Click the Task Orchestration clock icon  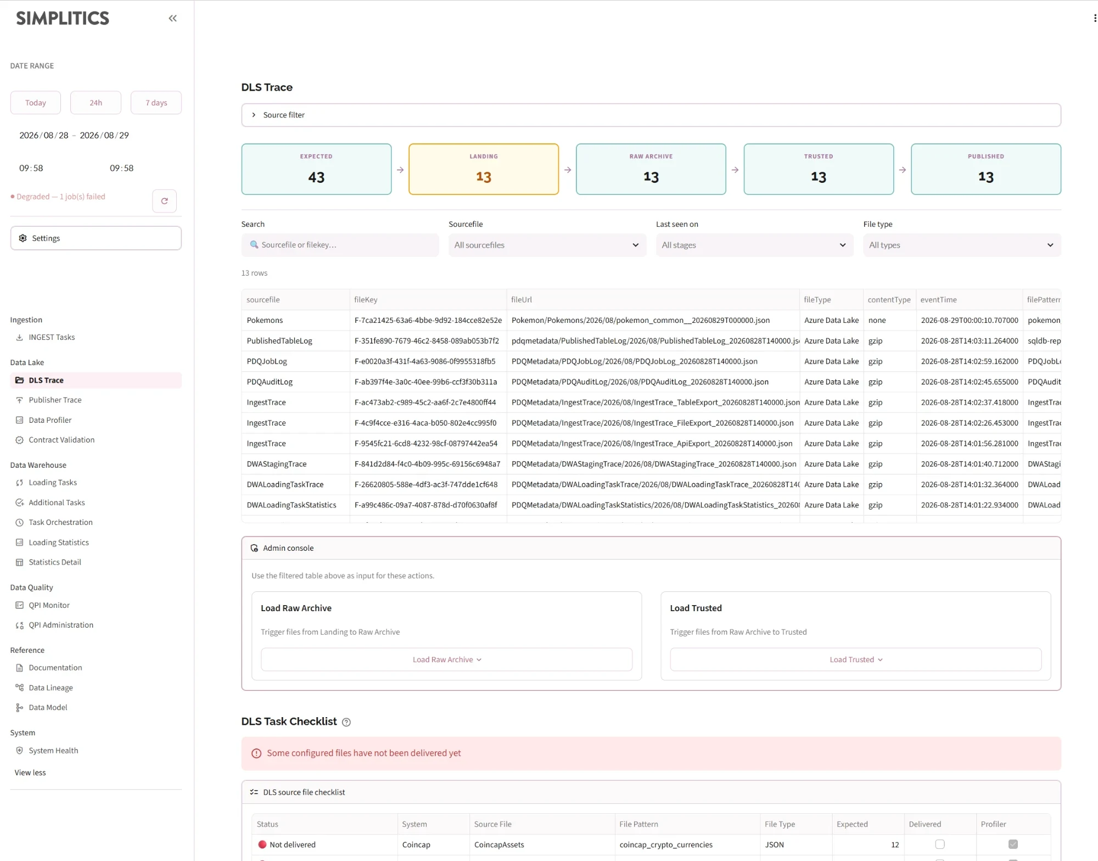[20, 522]
